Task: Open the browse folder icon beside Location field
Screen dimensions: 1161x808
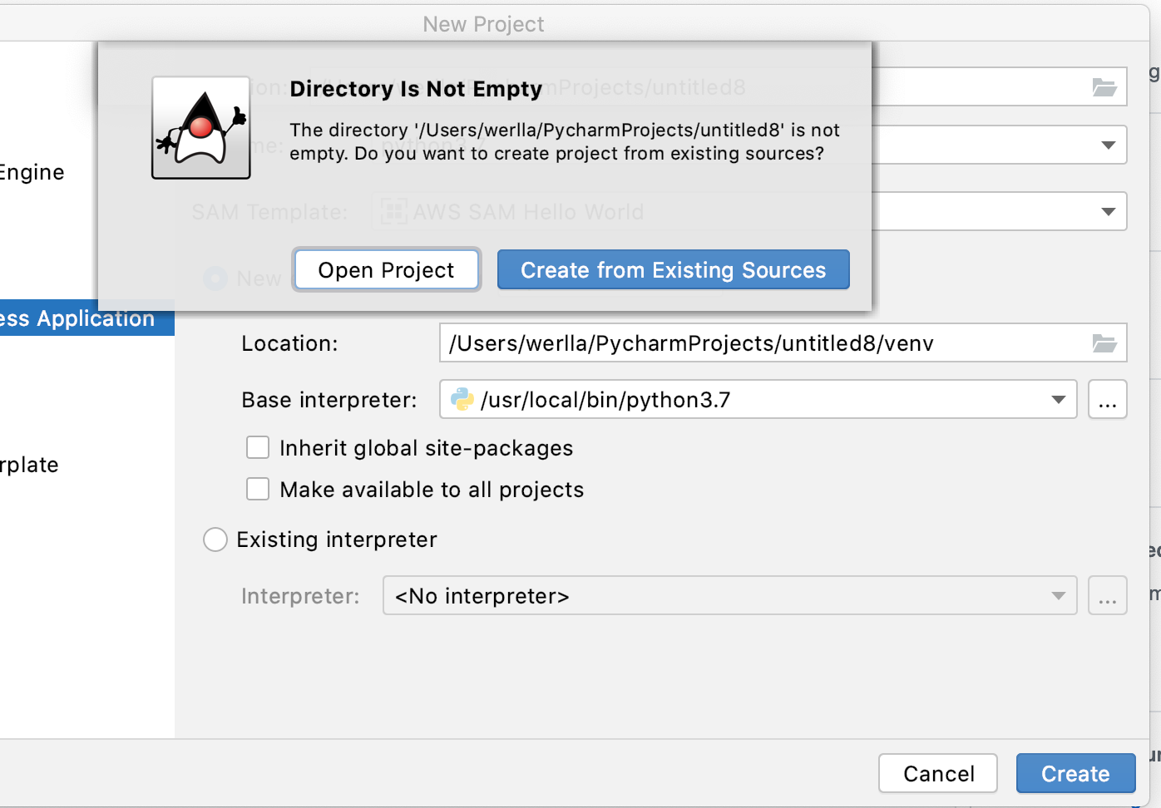Action: [1105, 342]
